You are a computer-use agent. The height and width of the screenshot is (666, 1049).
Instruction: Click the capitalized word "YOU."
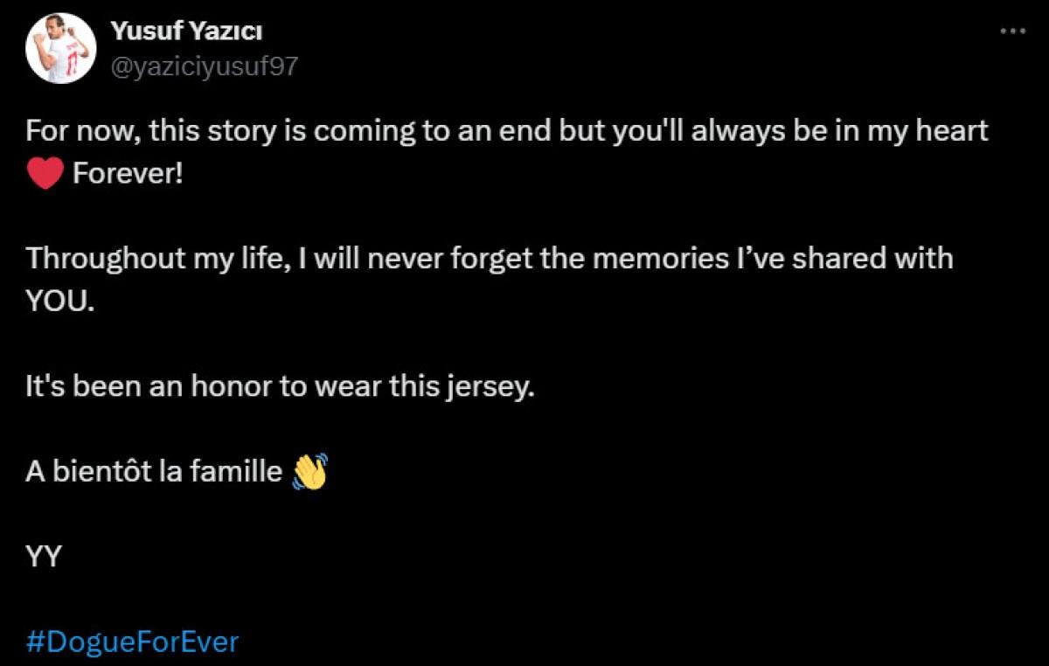[59, 302]
